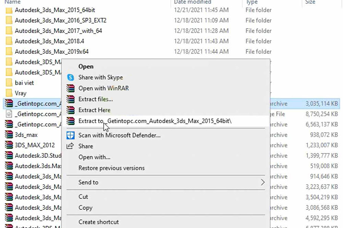Viewport: 343px width, 228px height.
Task: Sort by the Date modified column header
Action: click(192, 2)
